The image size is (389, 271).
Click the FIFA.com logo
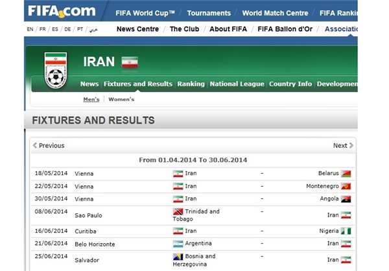[62, 12]
